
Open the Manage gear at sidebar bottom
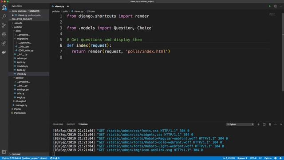[x=4, y=152]
